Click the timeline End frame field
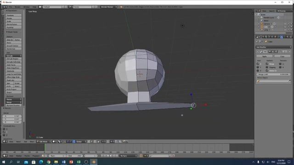The image size is (294, 165). (x=74, y=156)
